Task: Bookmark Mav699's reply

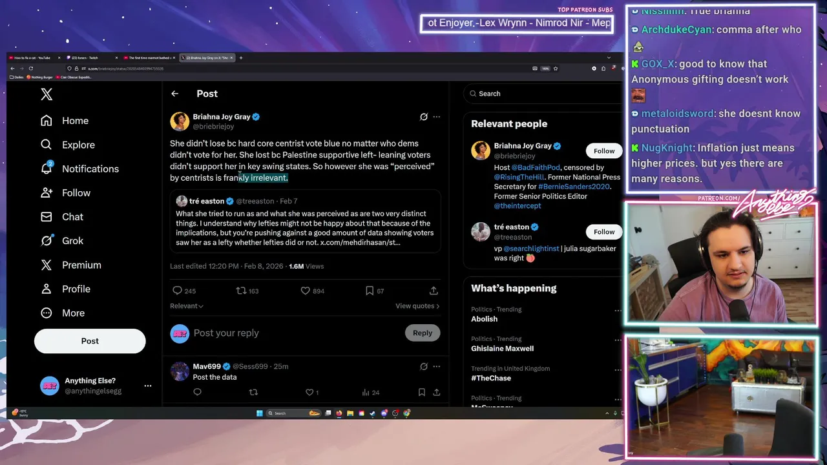Action: [421, 392]
